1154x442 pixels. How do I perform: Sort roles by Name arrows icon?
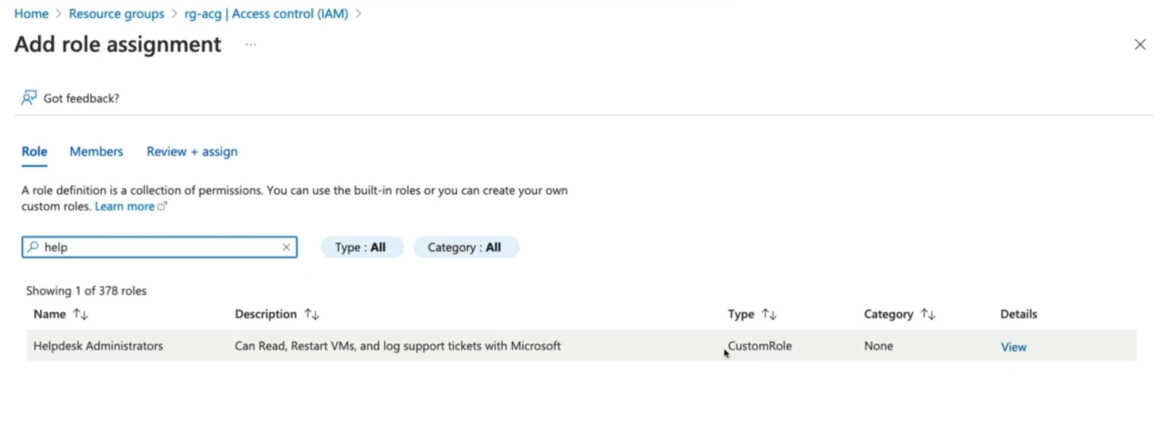click(81, 314)
